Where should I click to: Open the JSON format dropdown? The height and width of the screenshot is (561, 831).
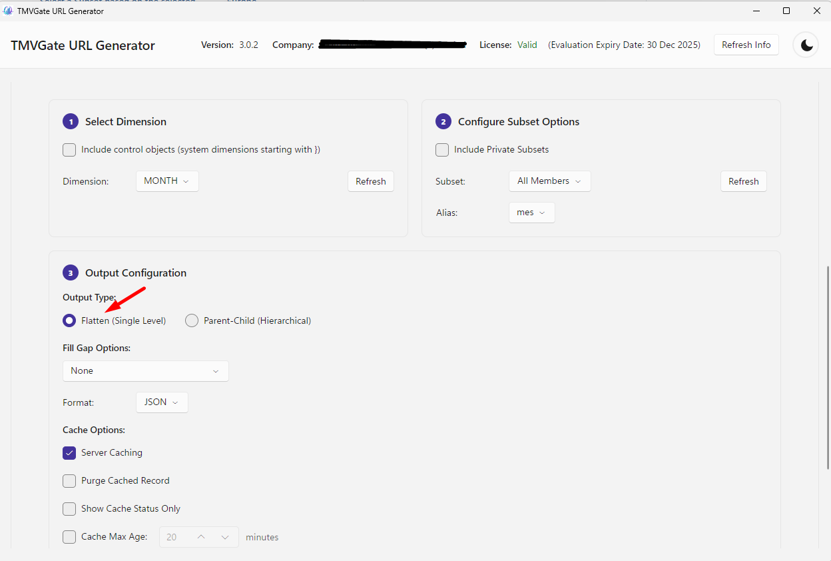(x=162, y=402)
